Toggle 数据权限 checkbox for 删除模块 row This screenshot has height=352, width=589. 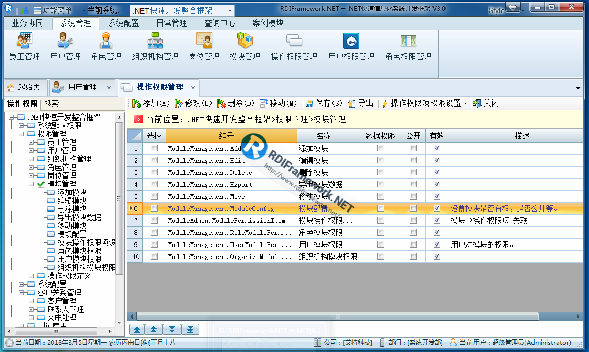pos(381,172)
